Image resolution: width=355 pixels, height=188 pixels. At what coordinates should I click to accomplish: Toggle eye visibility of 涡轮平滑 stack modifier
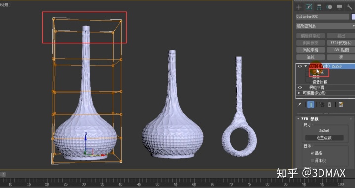pos(300,88)
